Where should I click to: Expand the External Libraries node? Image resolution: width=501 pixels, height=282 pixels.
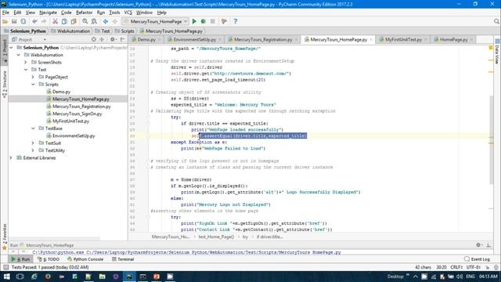click(x=12, y=157)
